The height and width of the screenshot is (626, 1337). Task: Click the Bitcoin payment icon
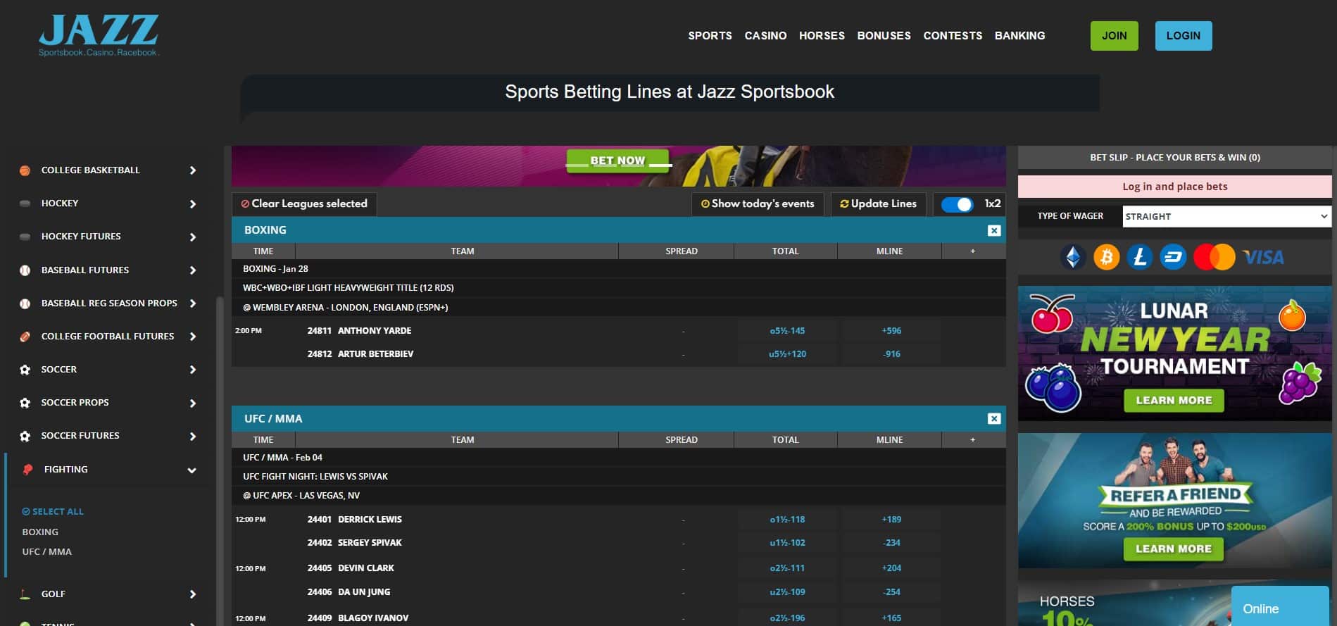[1106, 257]
